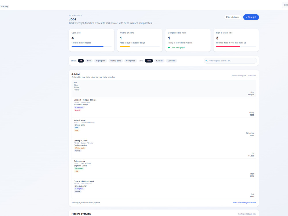
Task: Click Freelance editor client name
Action: 80,145
